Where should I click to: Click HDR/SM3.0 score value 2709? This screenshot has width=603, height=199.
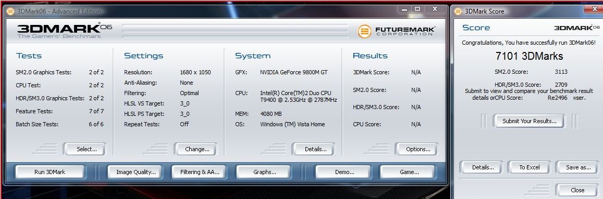point(561,84)
